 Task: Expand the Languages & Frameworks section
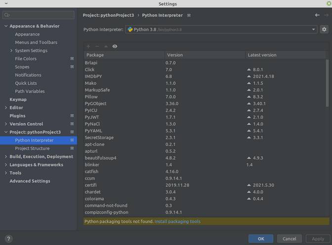coord(6,165)
